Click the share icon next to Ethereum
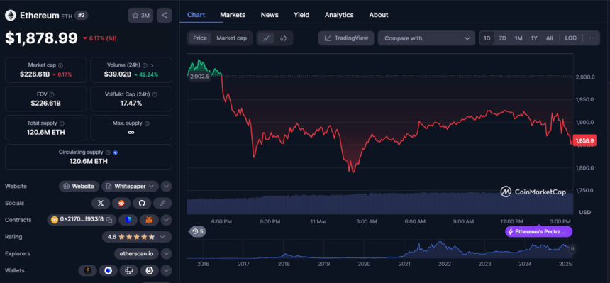The width and height of the screenshot is (610, 283). pos(164,16)
